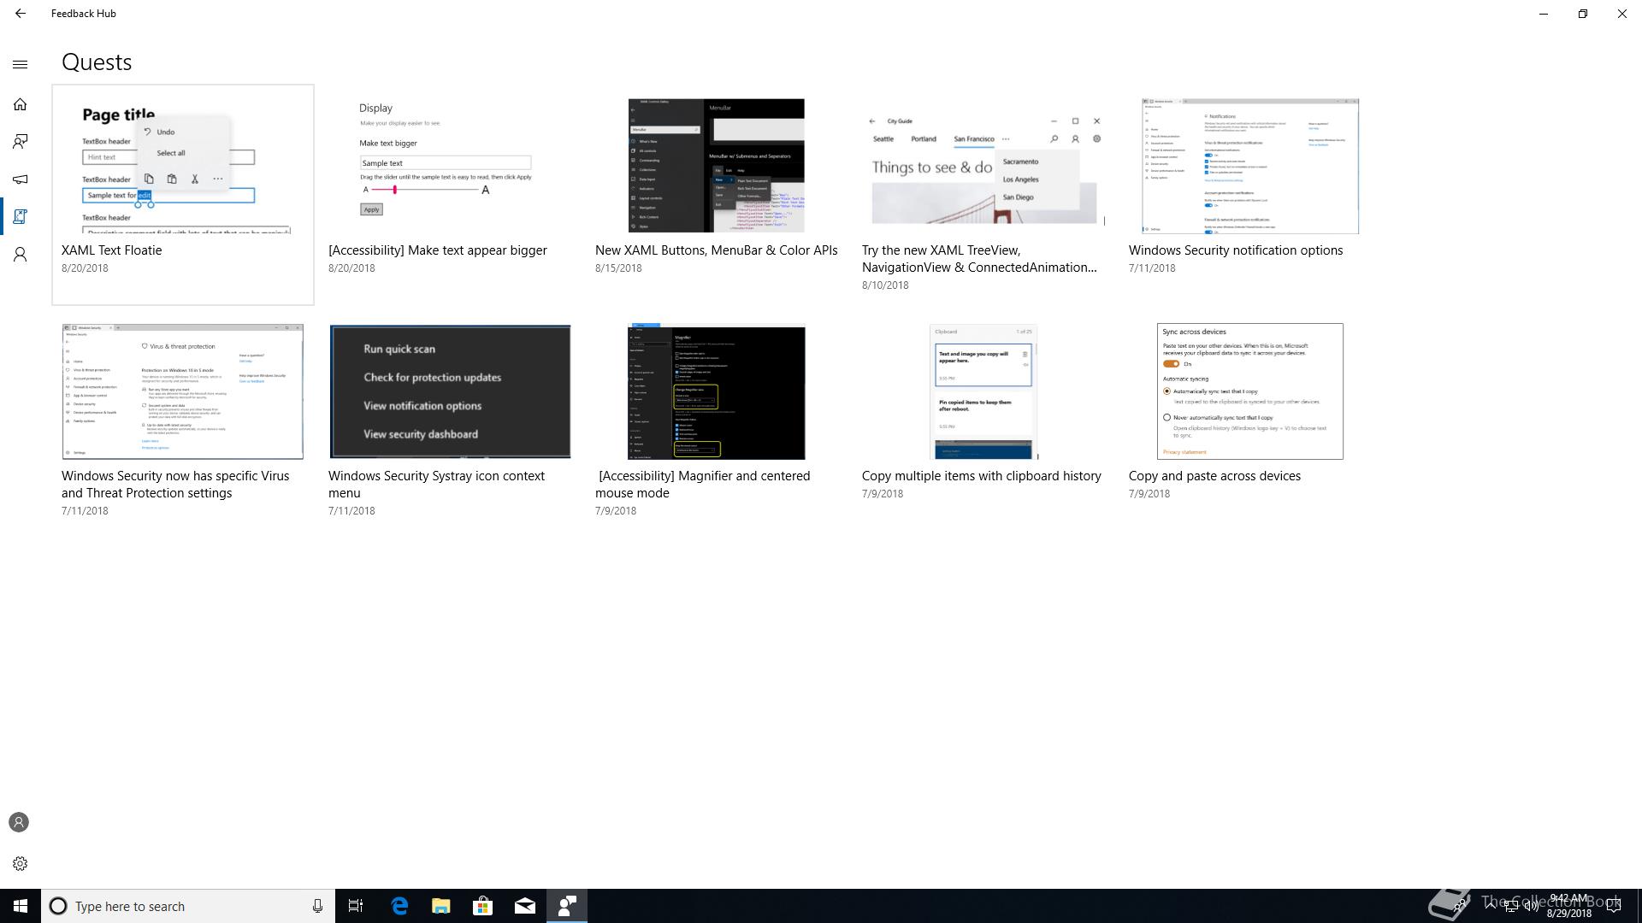Click 'Copy and paste across devices' title

coord(1214,476)
